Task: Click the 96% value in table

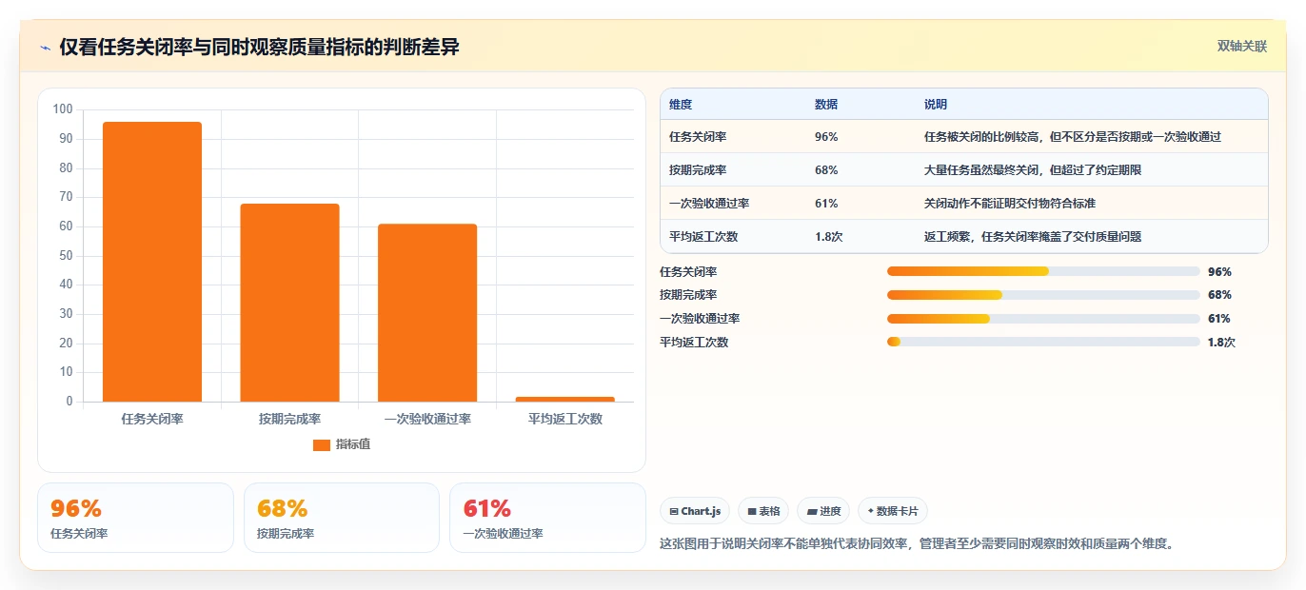Action: click(826, 137)
